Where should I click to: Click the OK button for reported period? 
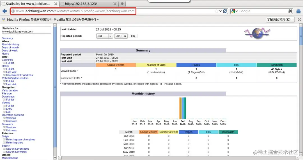tap(133, 36)
